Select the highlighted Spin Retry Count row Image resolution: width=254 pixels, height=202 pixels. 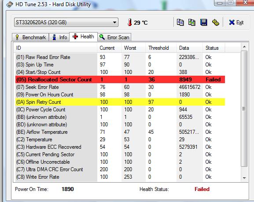pyautogui.click(x=120, y=102)
